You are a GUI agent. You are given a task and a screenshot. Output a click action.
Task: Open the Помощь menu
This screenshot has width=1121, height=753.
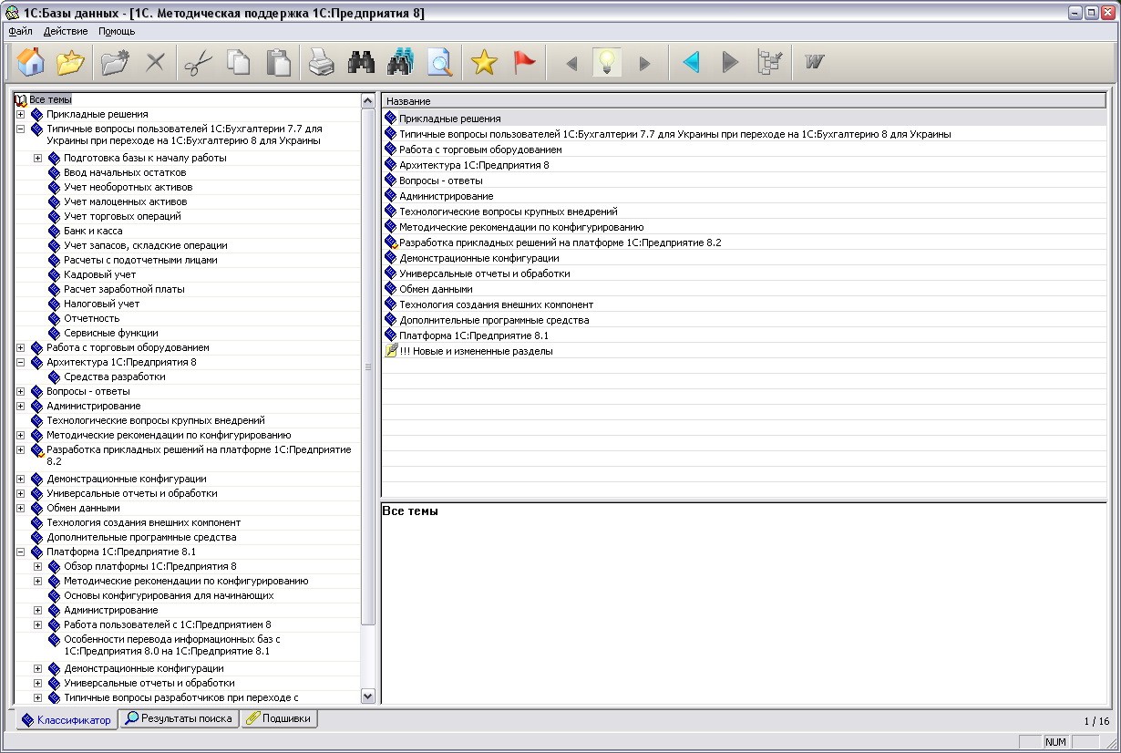(x=117, y=31)
